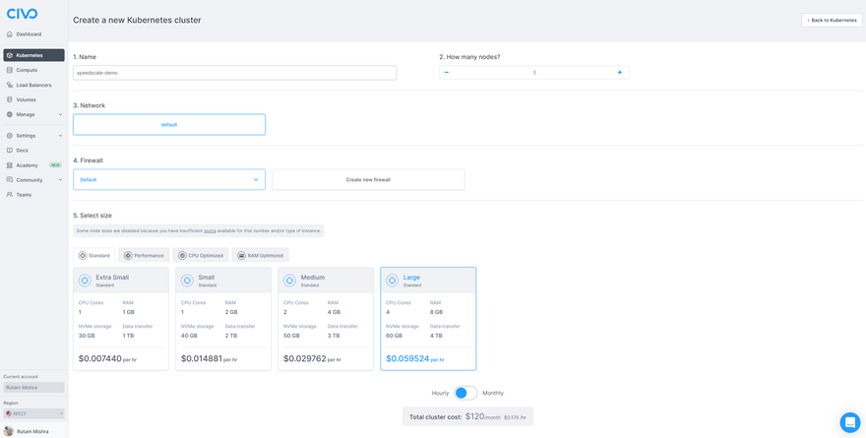Select the Extra Small node size
The width and height of the screenshot is (866, 438).
(121, 318)
